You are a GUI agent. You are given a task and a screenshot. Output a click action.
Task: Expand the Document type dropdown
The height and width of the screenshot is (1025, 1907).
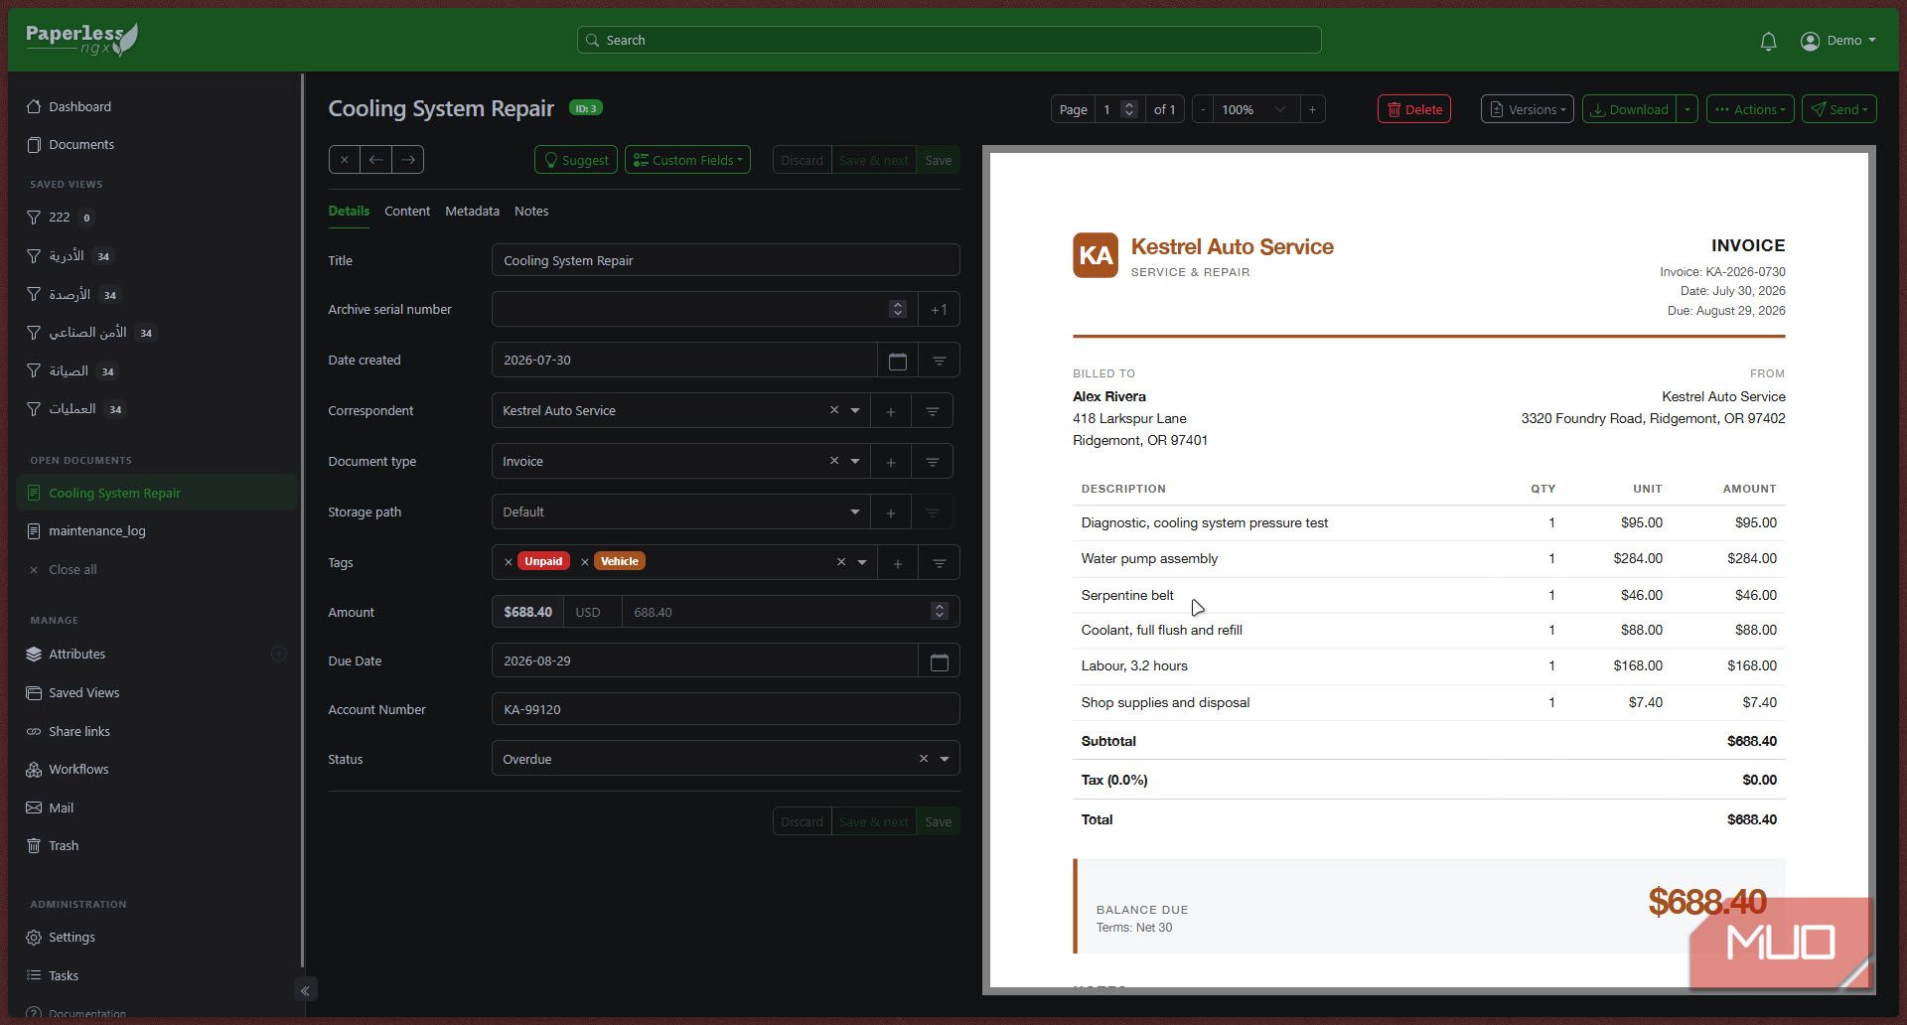tap(855, 461)
